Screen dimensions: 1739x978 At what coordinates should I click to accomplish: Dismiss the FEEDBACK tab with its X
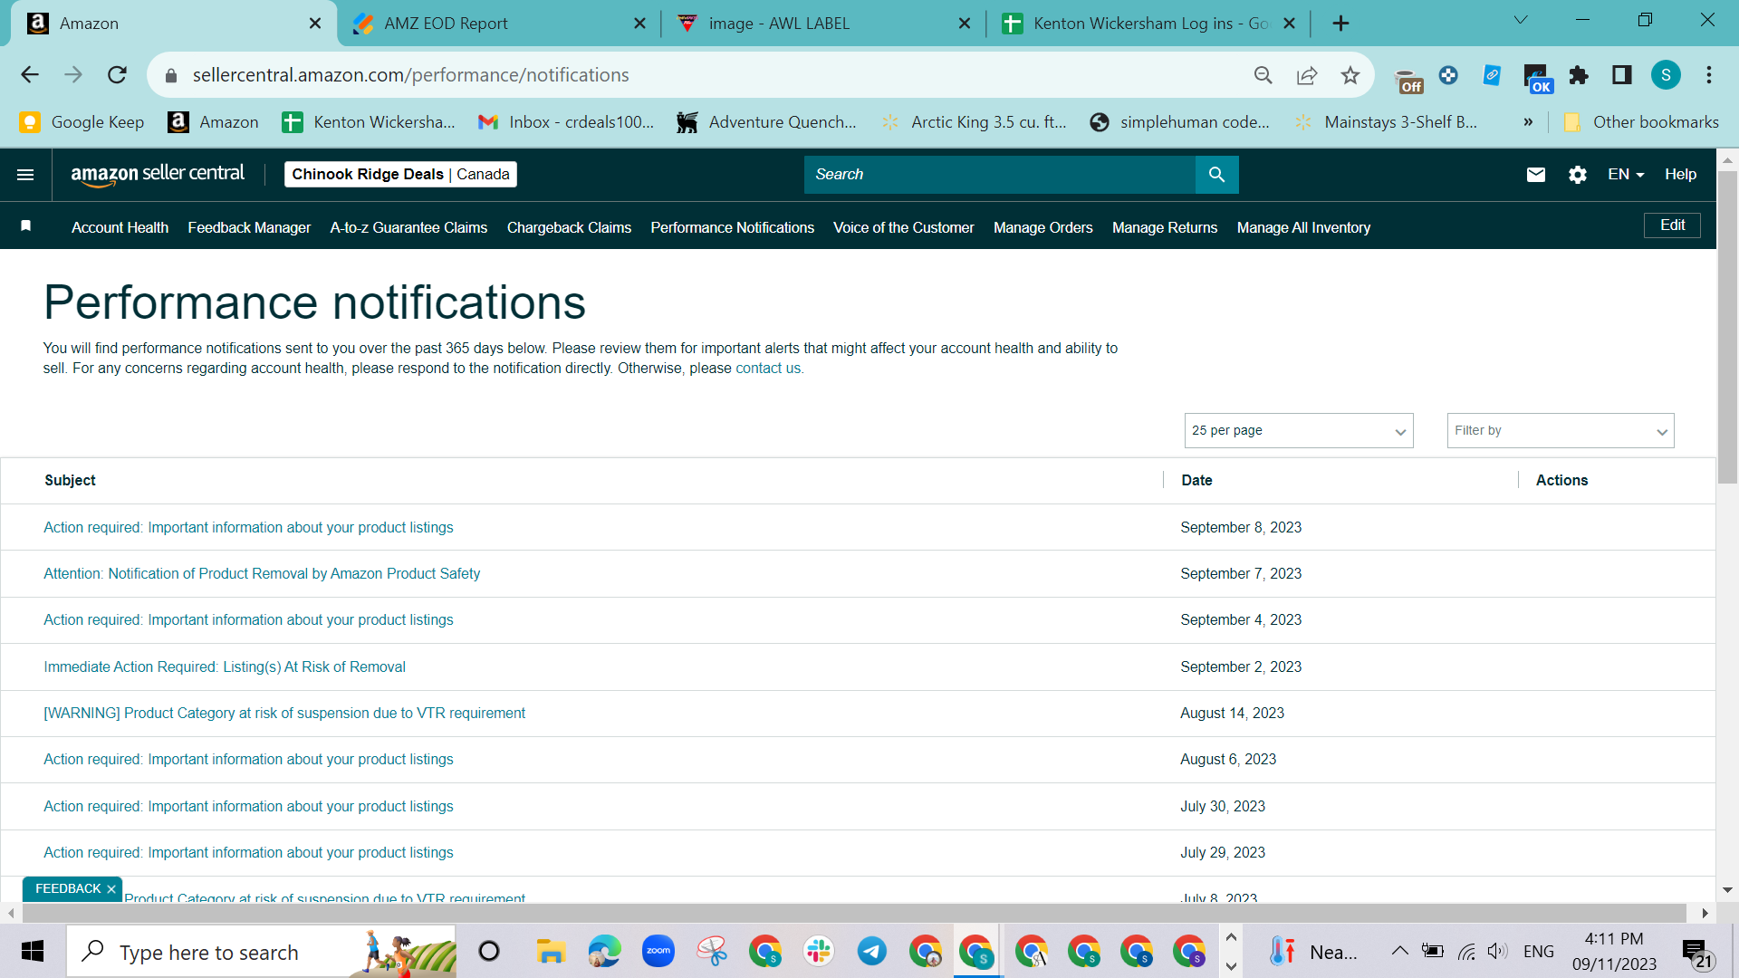(111, 889)
